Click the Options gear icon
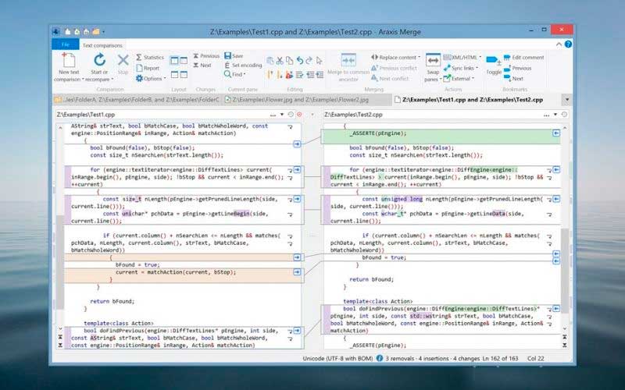This screenshot has height=390, width=625. pyautogui.click(x=139, y=79)
